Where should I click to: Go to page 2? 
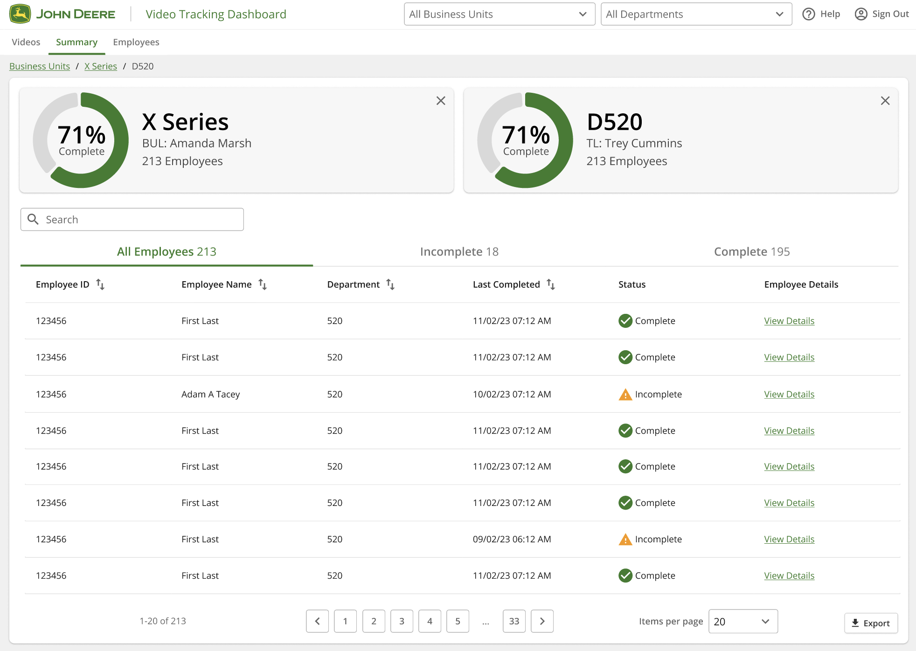(x=374, y=621)
